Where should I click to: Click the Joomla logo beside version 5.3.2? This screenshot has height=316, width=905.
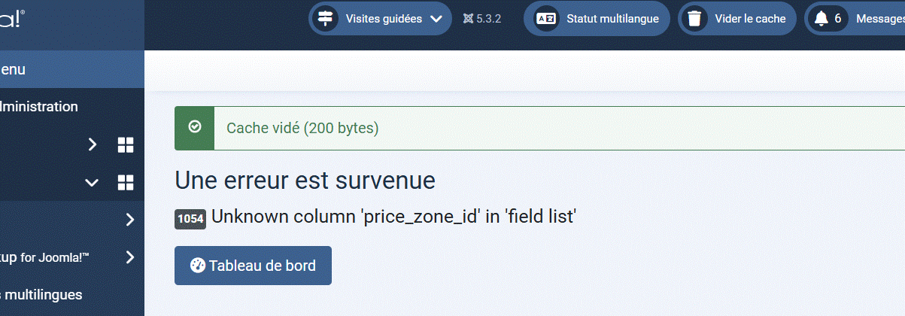click(x=468, y=19)
